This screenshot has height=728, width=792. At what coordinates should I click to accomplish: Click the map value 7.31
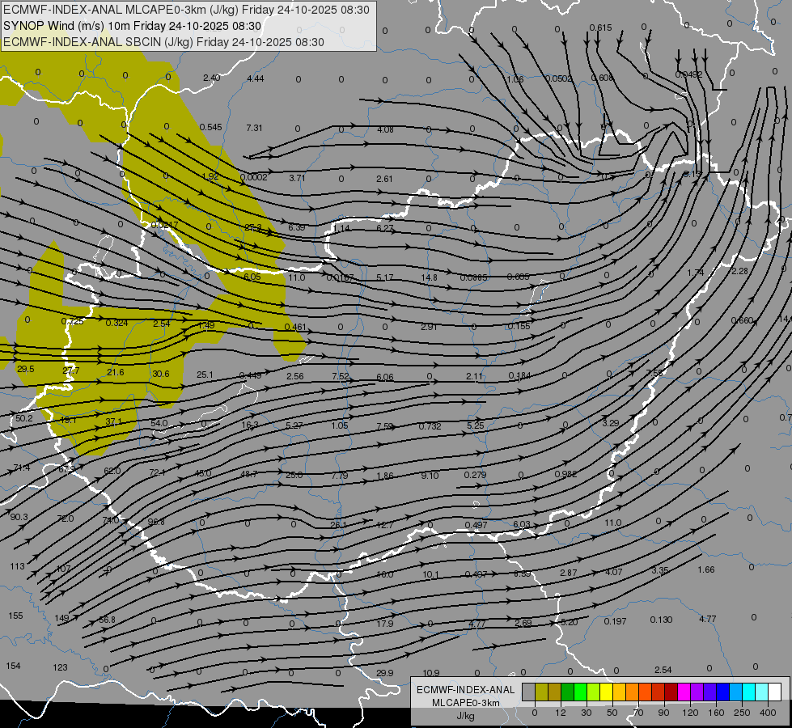click(x=254, y=128)
